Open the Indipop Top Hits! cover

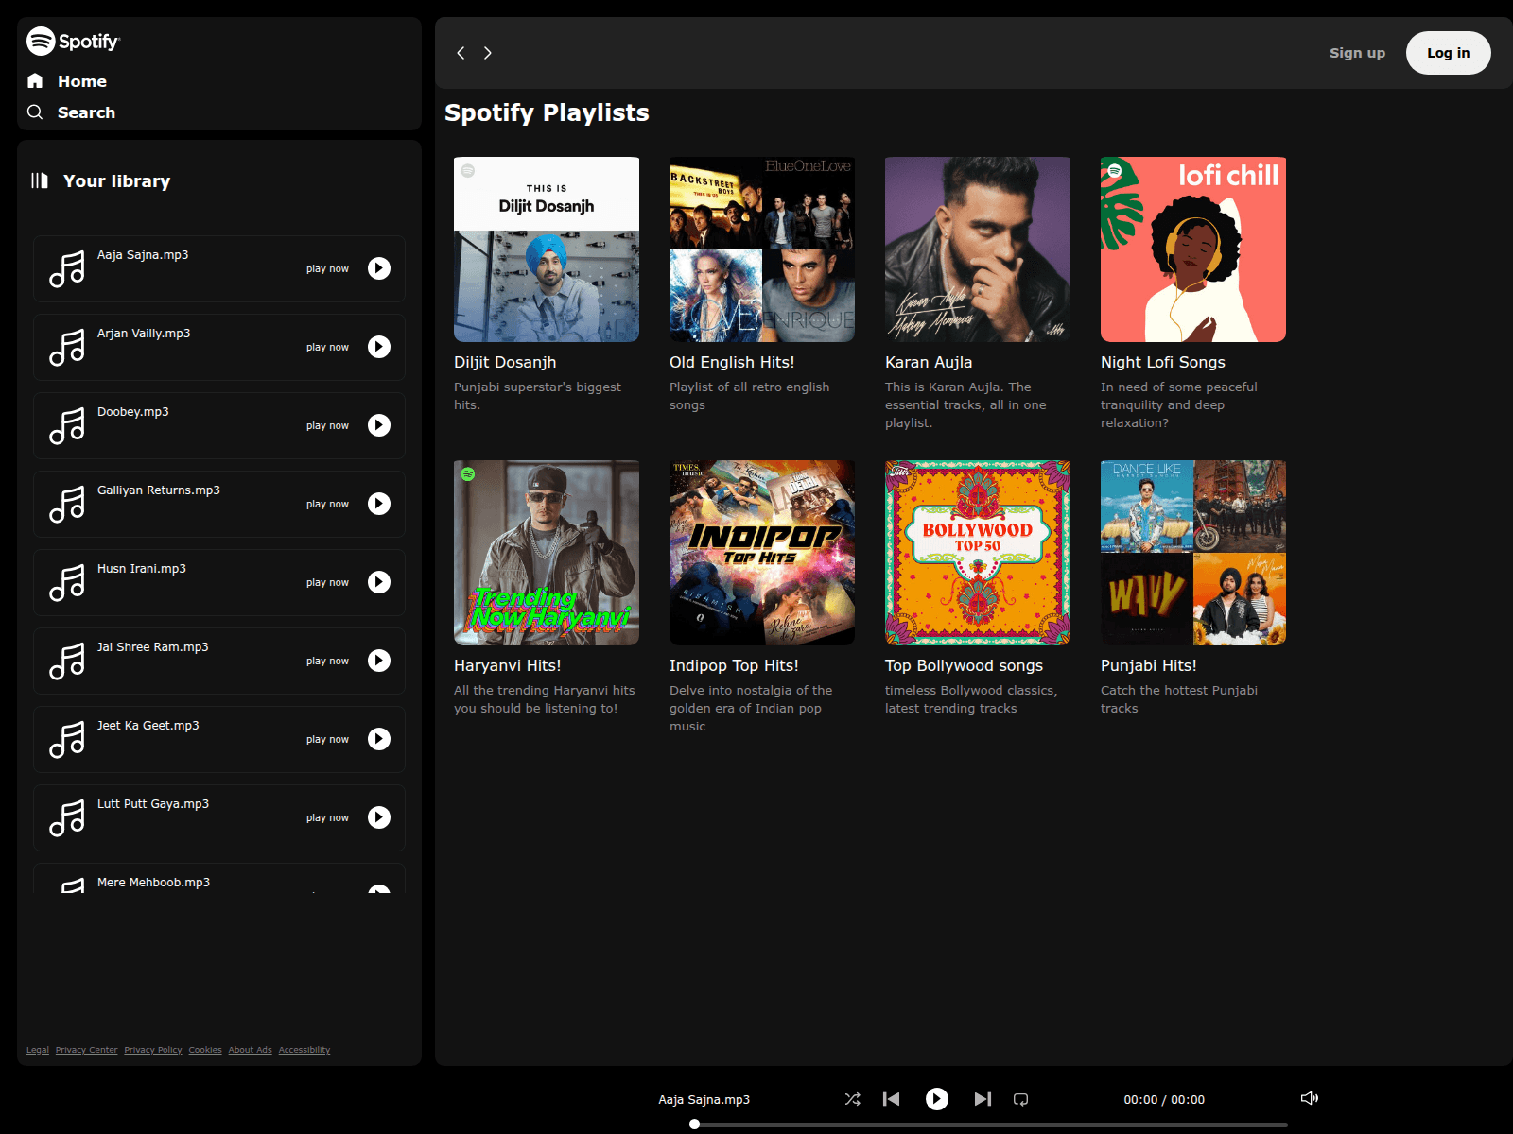click(x=762, y=553)
